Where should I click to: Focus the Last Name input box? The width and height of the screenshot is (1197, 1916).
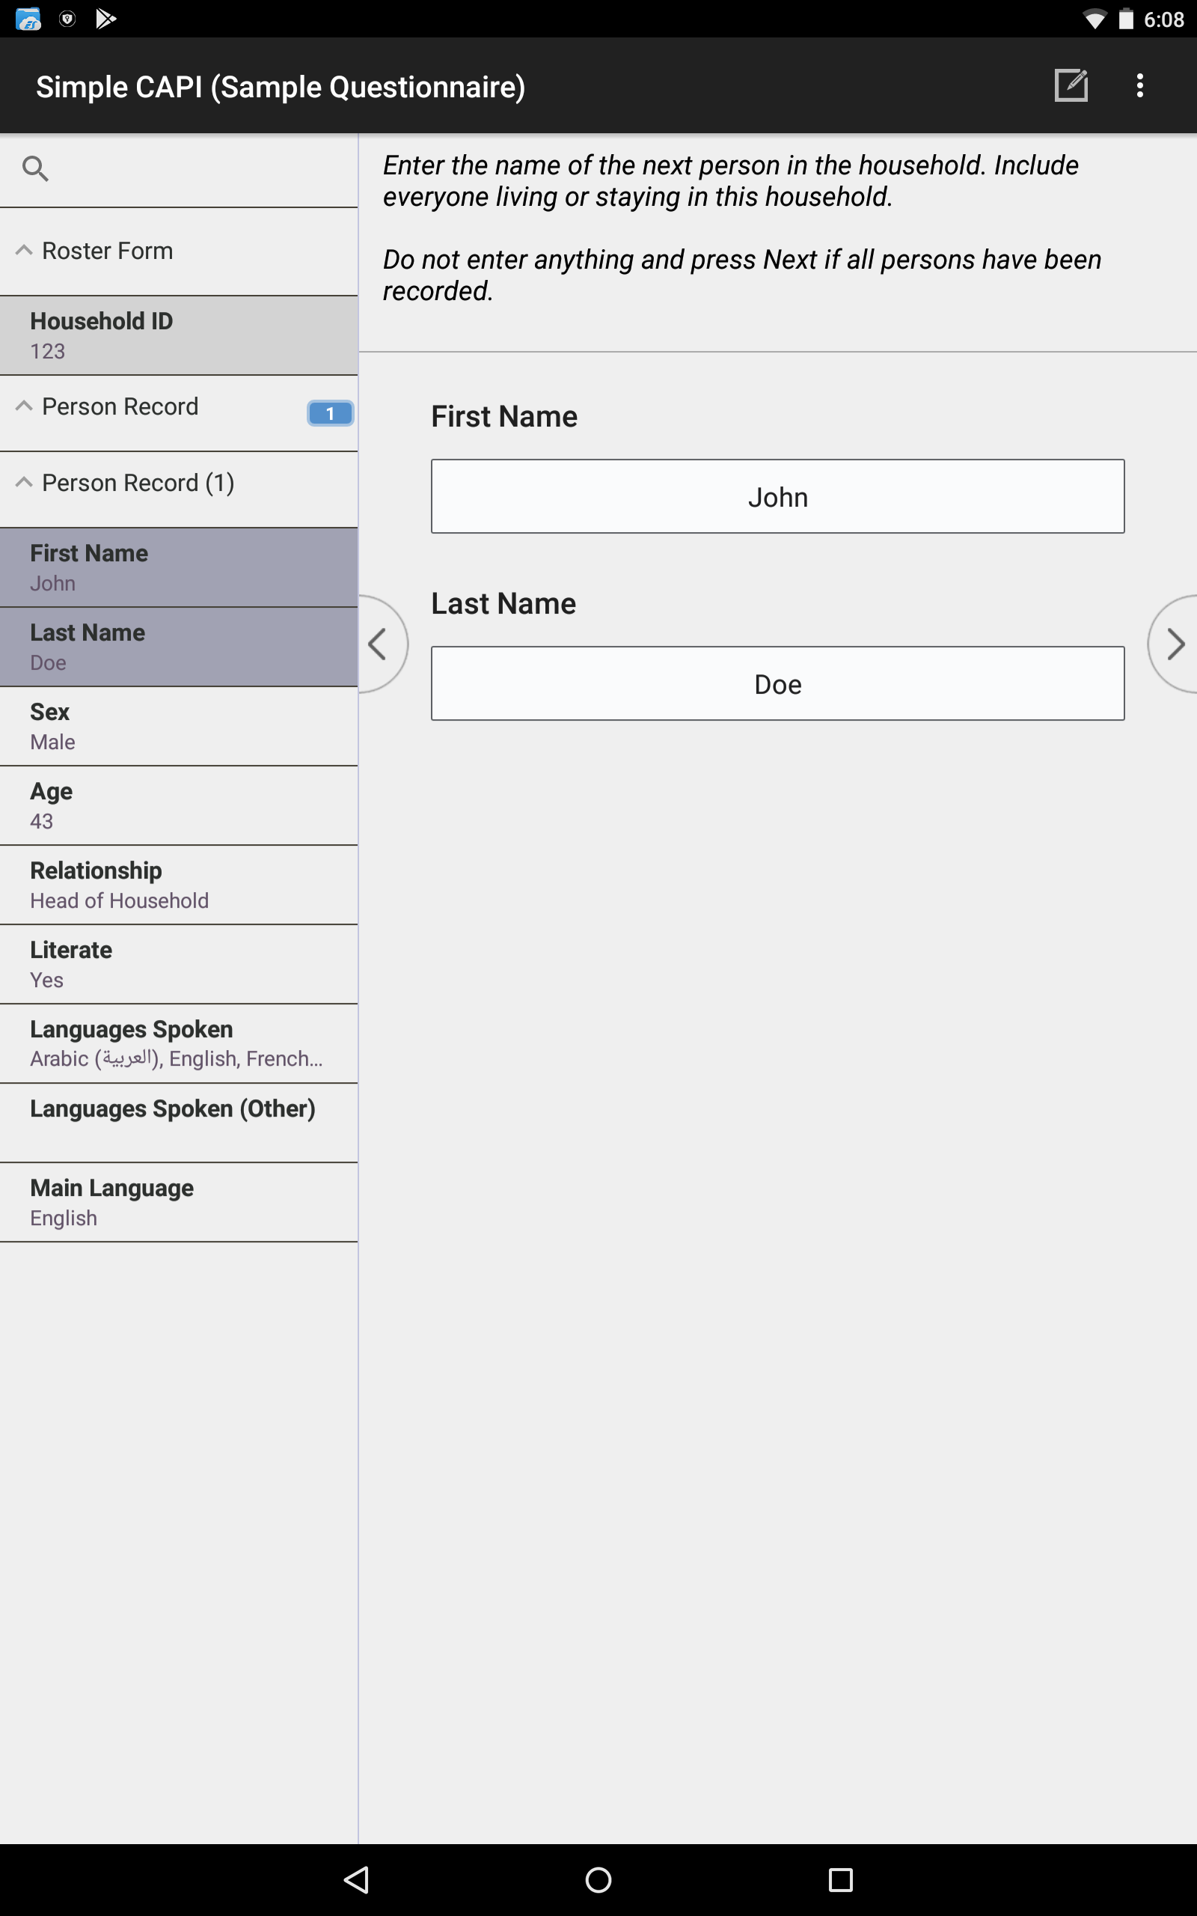click(777, 683)
